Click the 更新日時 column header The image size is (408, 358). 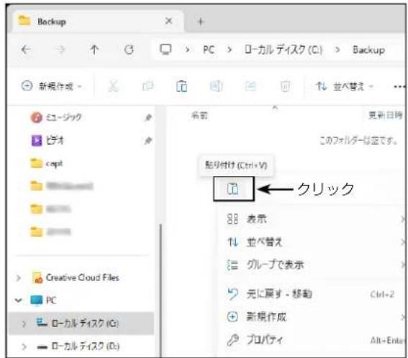click(386, 115)
